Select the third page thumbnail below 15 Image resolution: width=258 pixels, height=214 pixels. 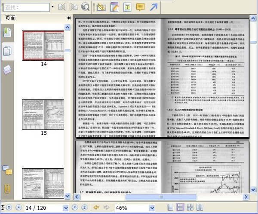43,183
